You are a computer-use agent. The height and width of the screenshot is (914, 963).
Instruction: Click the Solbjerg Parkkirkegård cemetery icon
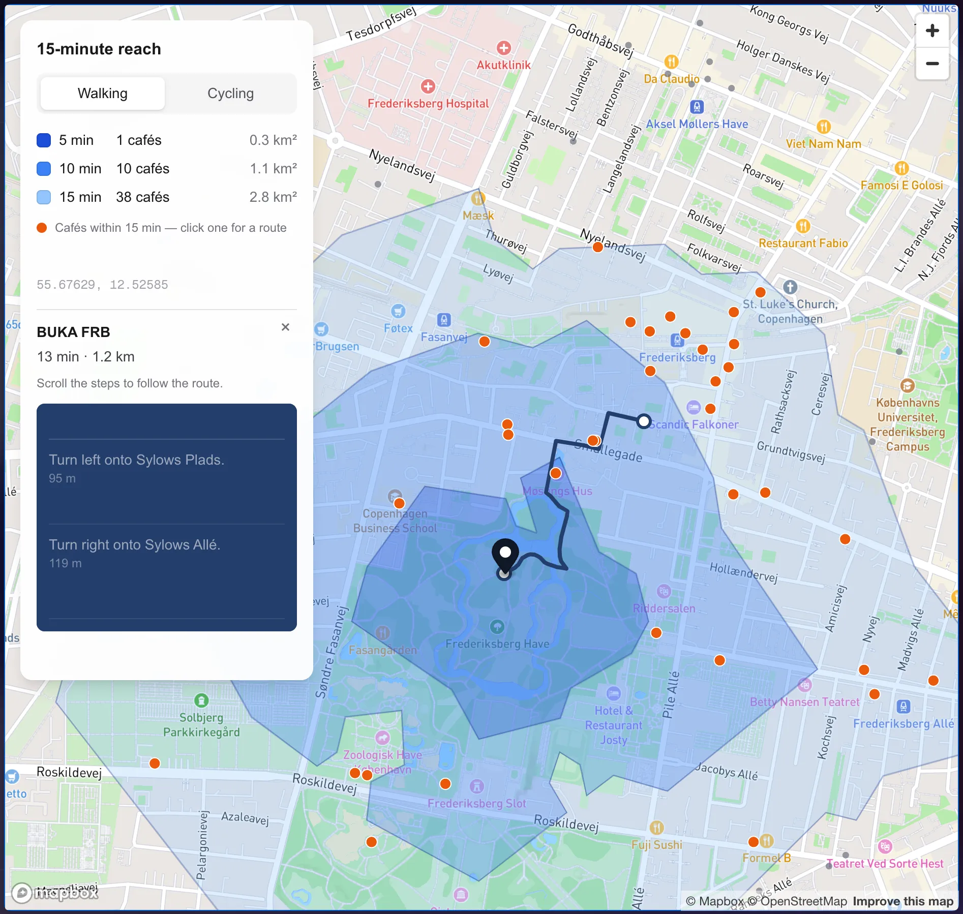pos(201,700)
